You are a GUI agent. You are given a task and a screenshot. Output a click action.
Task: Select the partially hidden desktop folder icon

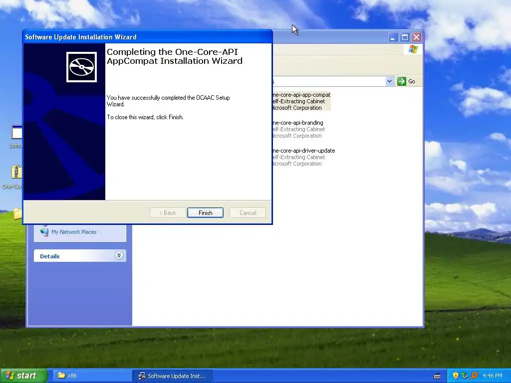tap(17, 214)
